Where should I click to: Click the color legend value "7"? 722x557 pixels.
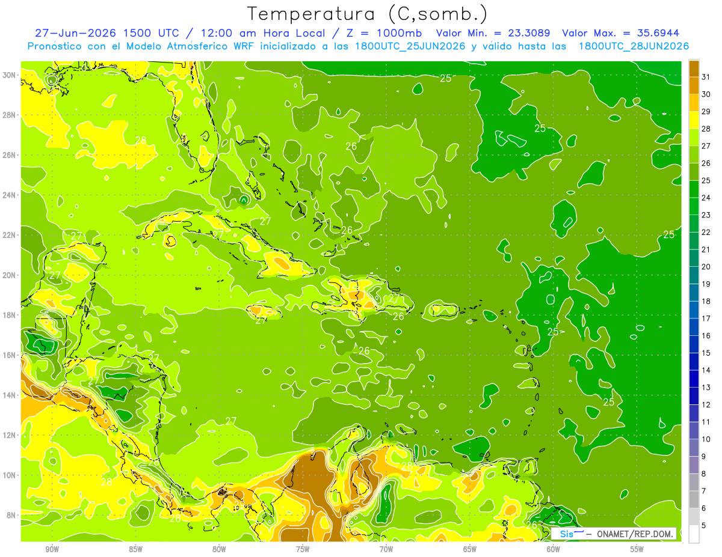click(x=704, y=491)
